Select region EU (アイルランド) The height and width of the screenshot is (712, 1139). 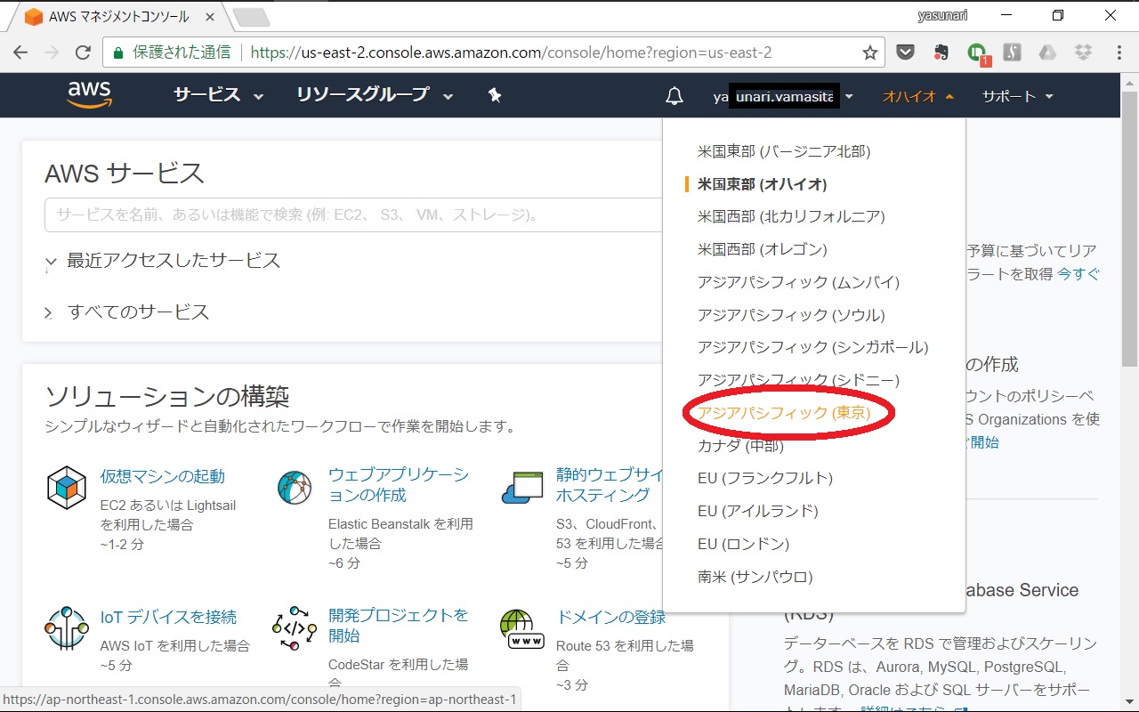pyautogui.click(x=758, y=511)
